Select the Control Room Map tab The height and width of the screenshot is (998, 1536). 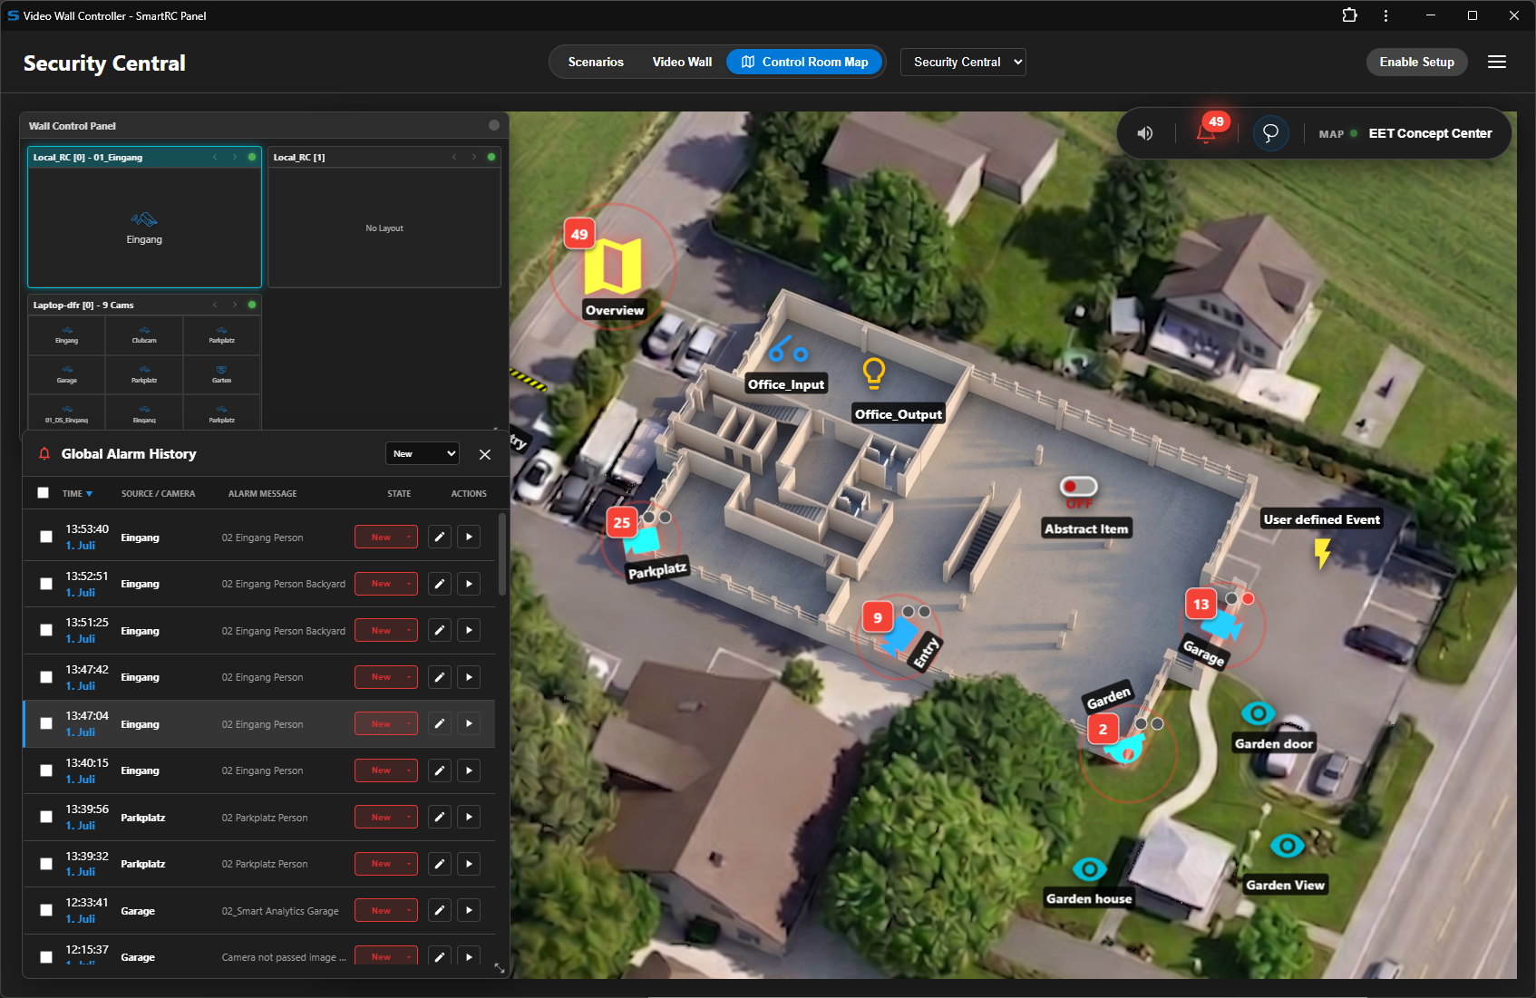tap(804, 62)
